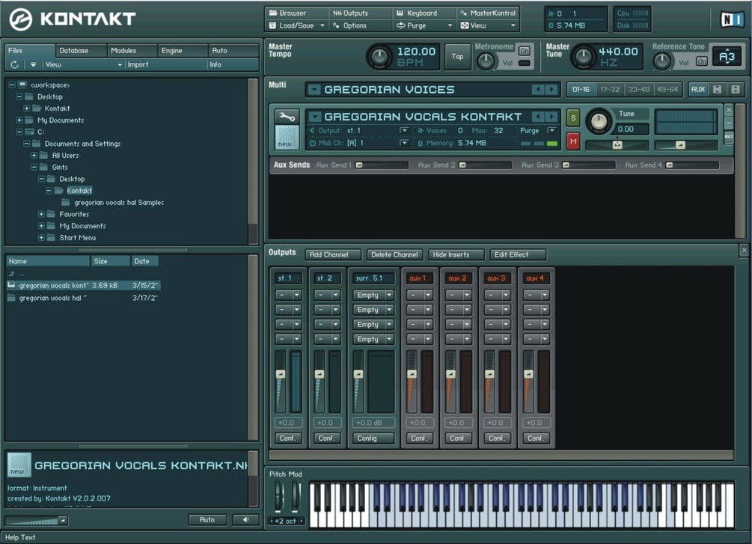Toggle the Outputs panel from the top toolbar
Viewport: 752px width, 544px height.
pos(351,13)
